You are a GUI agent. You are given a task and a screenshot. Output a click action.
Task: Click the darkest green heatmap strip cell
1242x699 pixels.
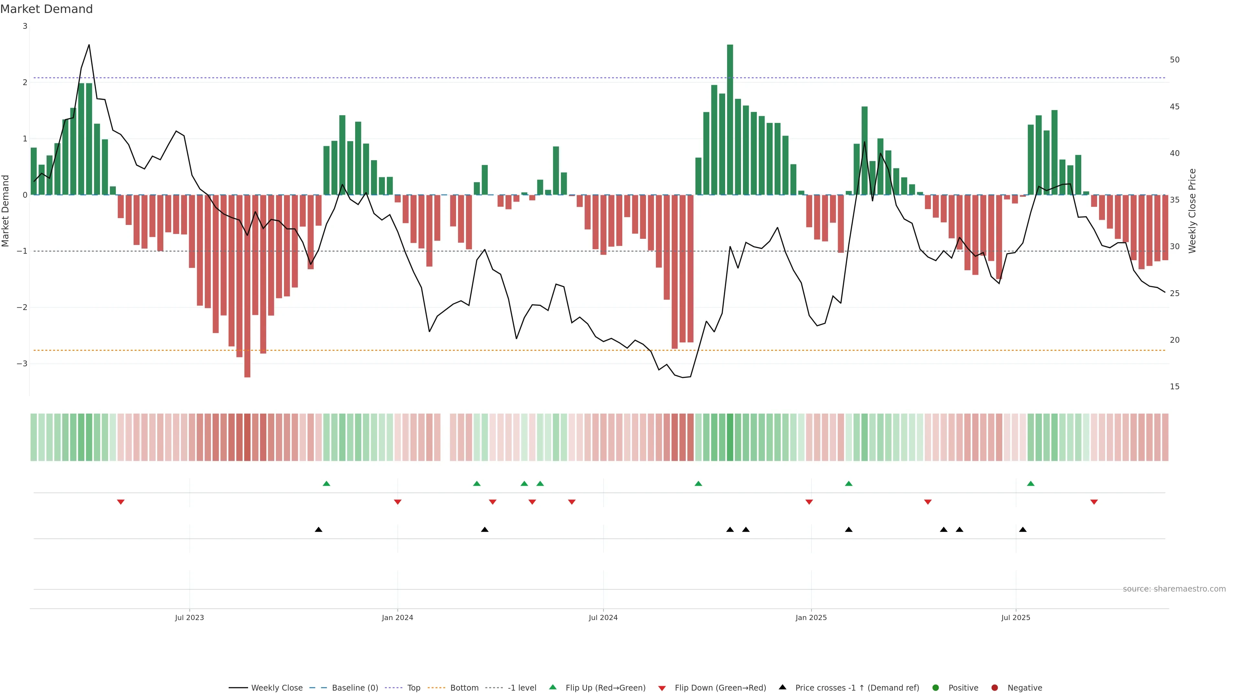pyautogui.click(x=730, y=437)
